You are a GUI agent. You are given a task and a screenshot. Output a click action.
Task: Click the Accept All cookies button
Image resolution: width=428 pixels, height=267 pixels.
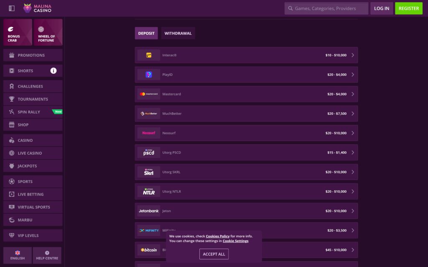pyautogui.click(x=214, y=254)
